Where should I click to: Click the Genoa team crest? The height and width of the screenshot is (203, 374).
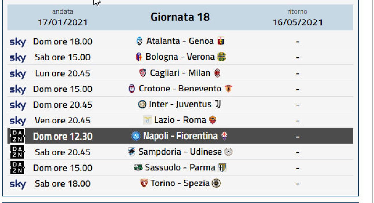tap(221, 41)
